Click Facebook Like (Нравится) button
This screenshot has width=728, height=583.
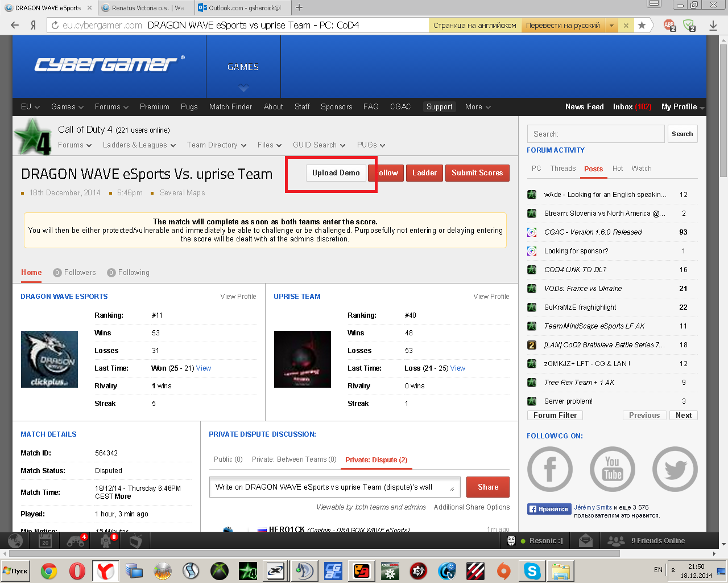coord(549,509)
